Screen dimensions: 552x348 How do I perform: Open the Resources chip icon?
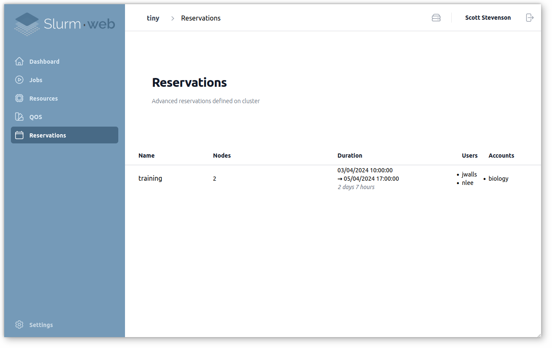tap(19, 99)
